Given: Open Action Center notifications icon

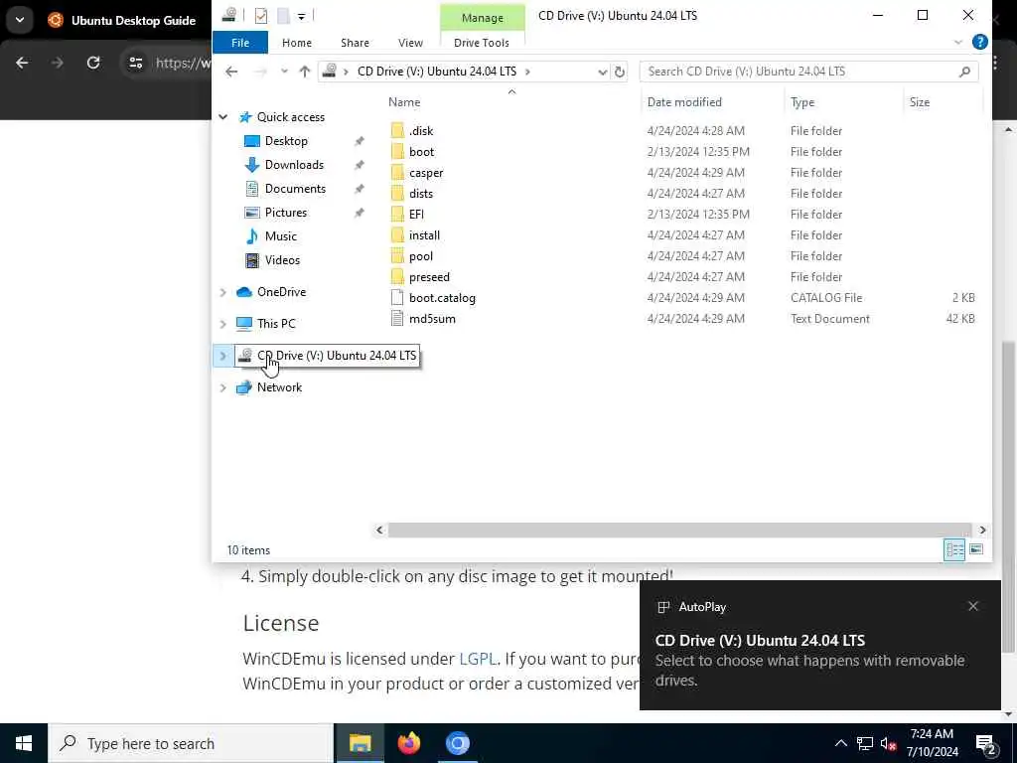Looking at the screenshot, I should point(986,744).
